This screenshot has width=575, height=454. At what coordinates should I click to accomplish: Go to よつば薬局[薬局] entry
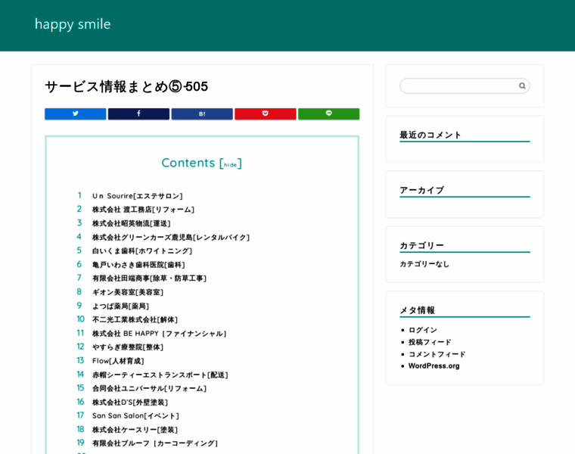(x=120, y=306)
